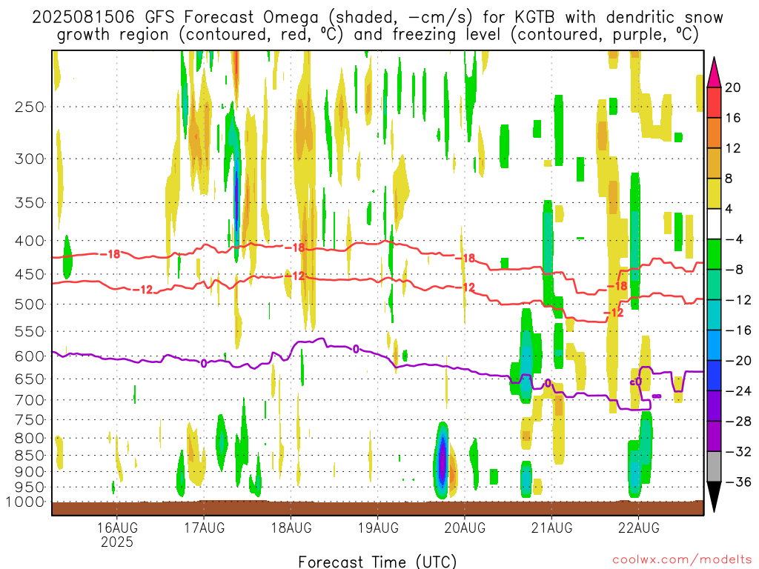Select the 21AUG date label
This screenshot has height=569, width=759.
click(x=551, y=528)
